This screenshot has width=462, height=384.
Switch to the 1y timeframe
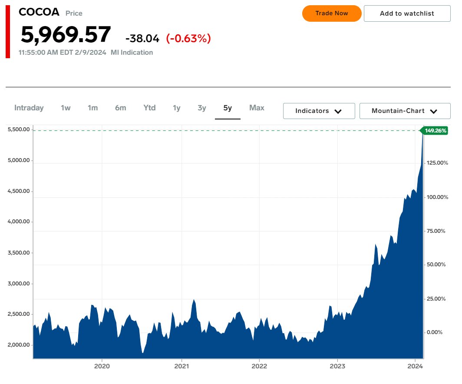pyautogui.click(x=176, y=108)
